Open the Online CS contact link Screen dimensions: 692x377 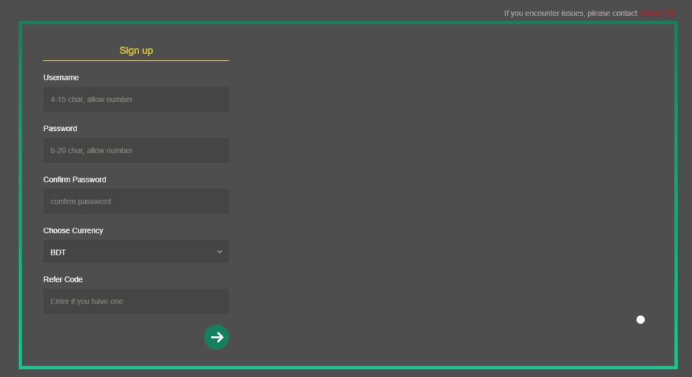(x=657, y=14)
